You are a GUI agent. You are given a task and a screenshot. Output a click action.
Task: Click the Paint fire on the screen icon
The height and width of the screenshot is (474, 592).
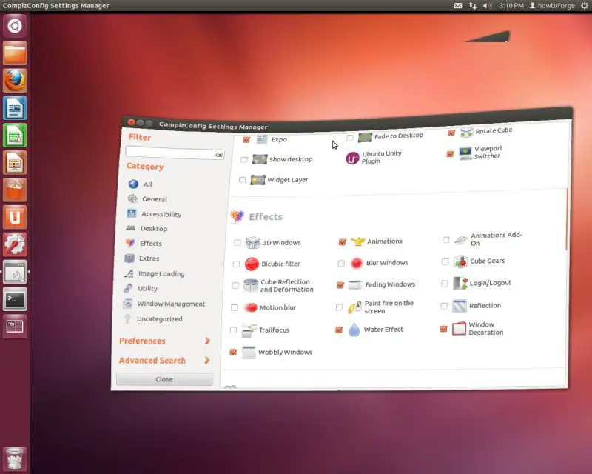pyautogui.click(x=354, y=307)
